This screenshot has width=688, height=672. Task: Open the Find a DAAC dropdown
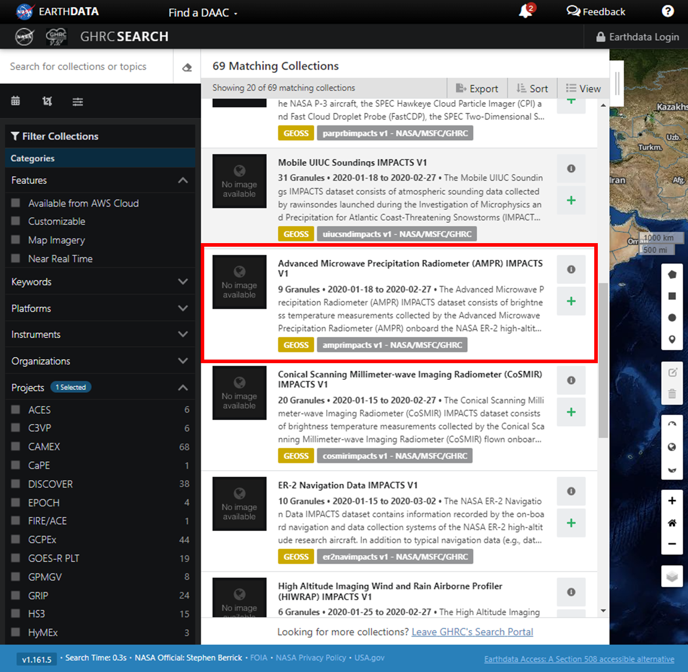202,13
